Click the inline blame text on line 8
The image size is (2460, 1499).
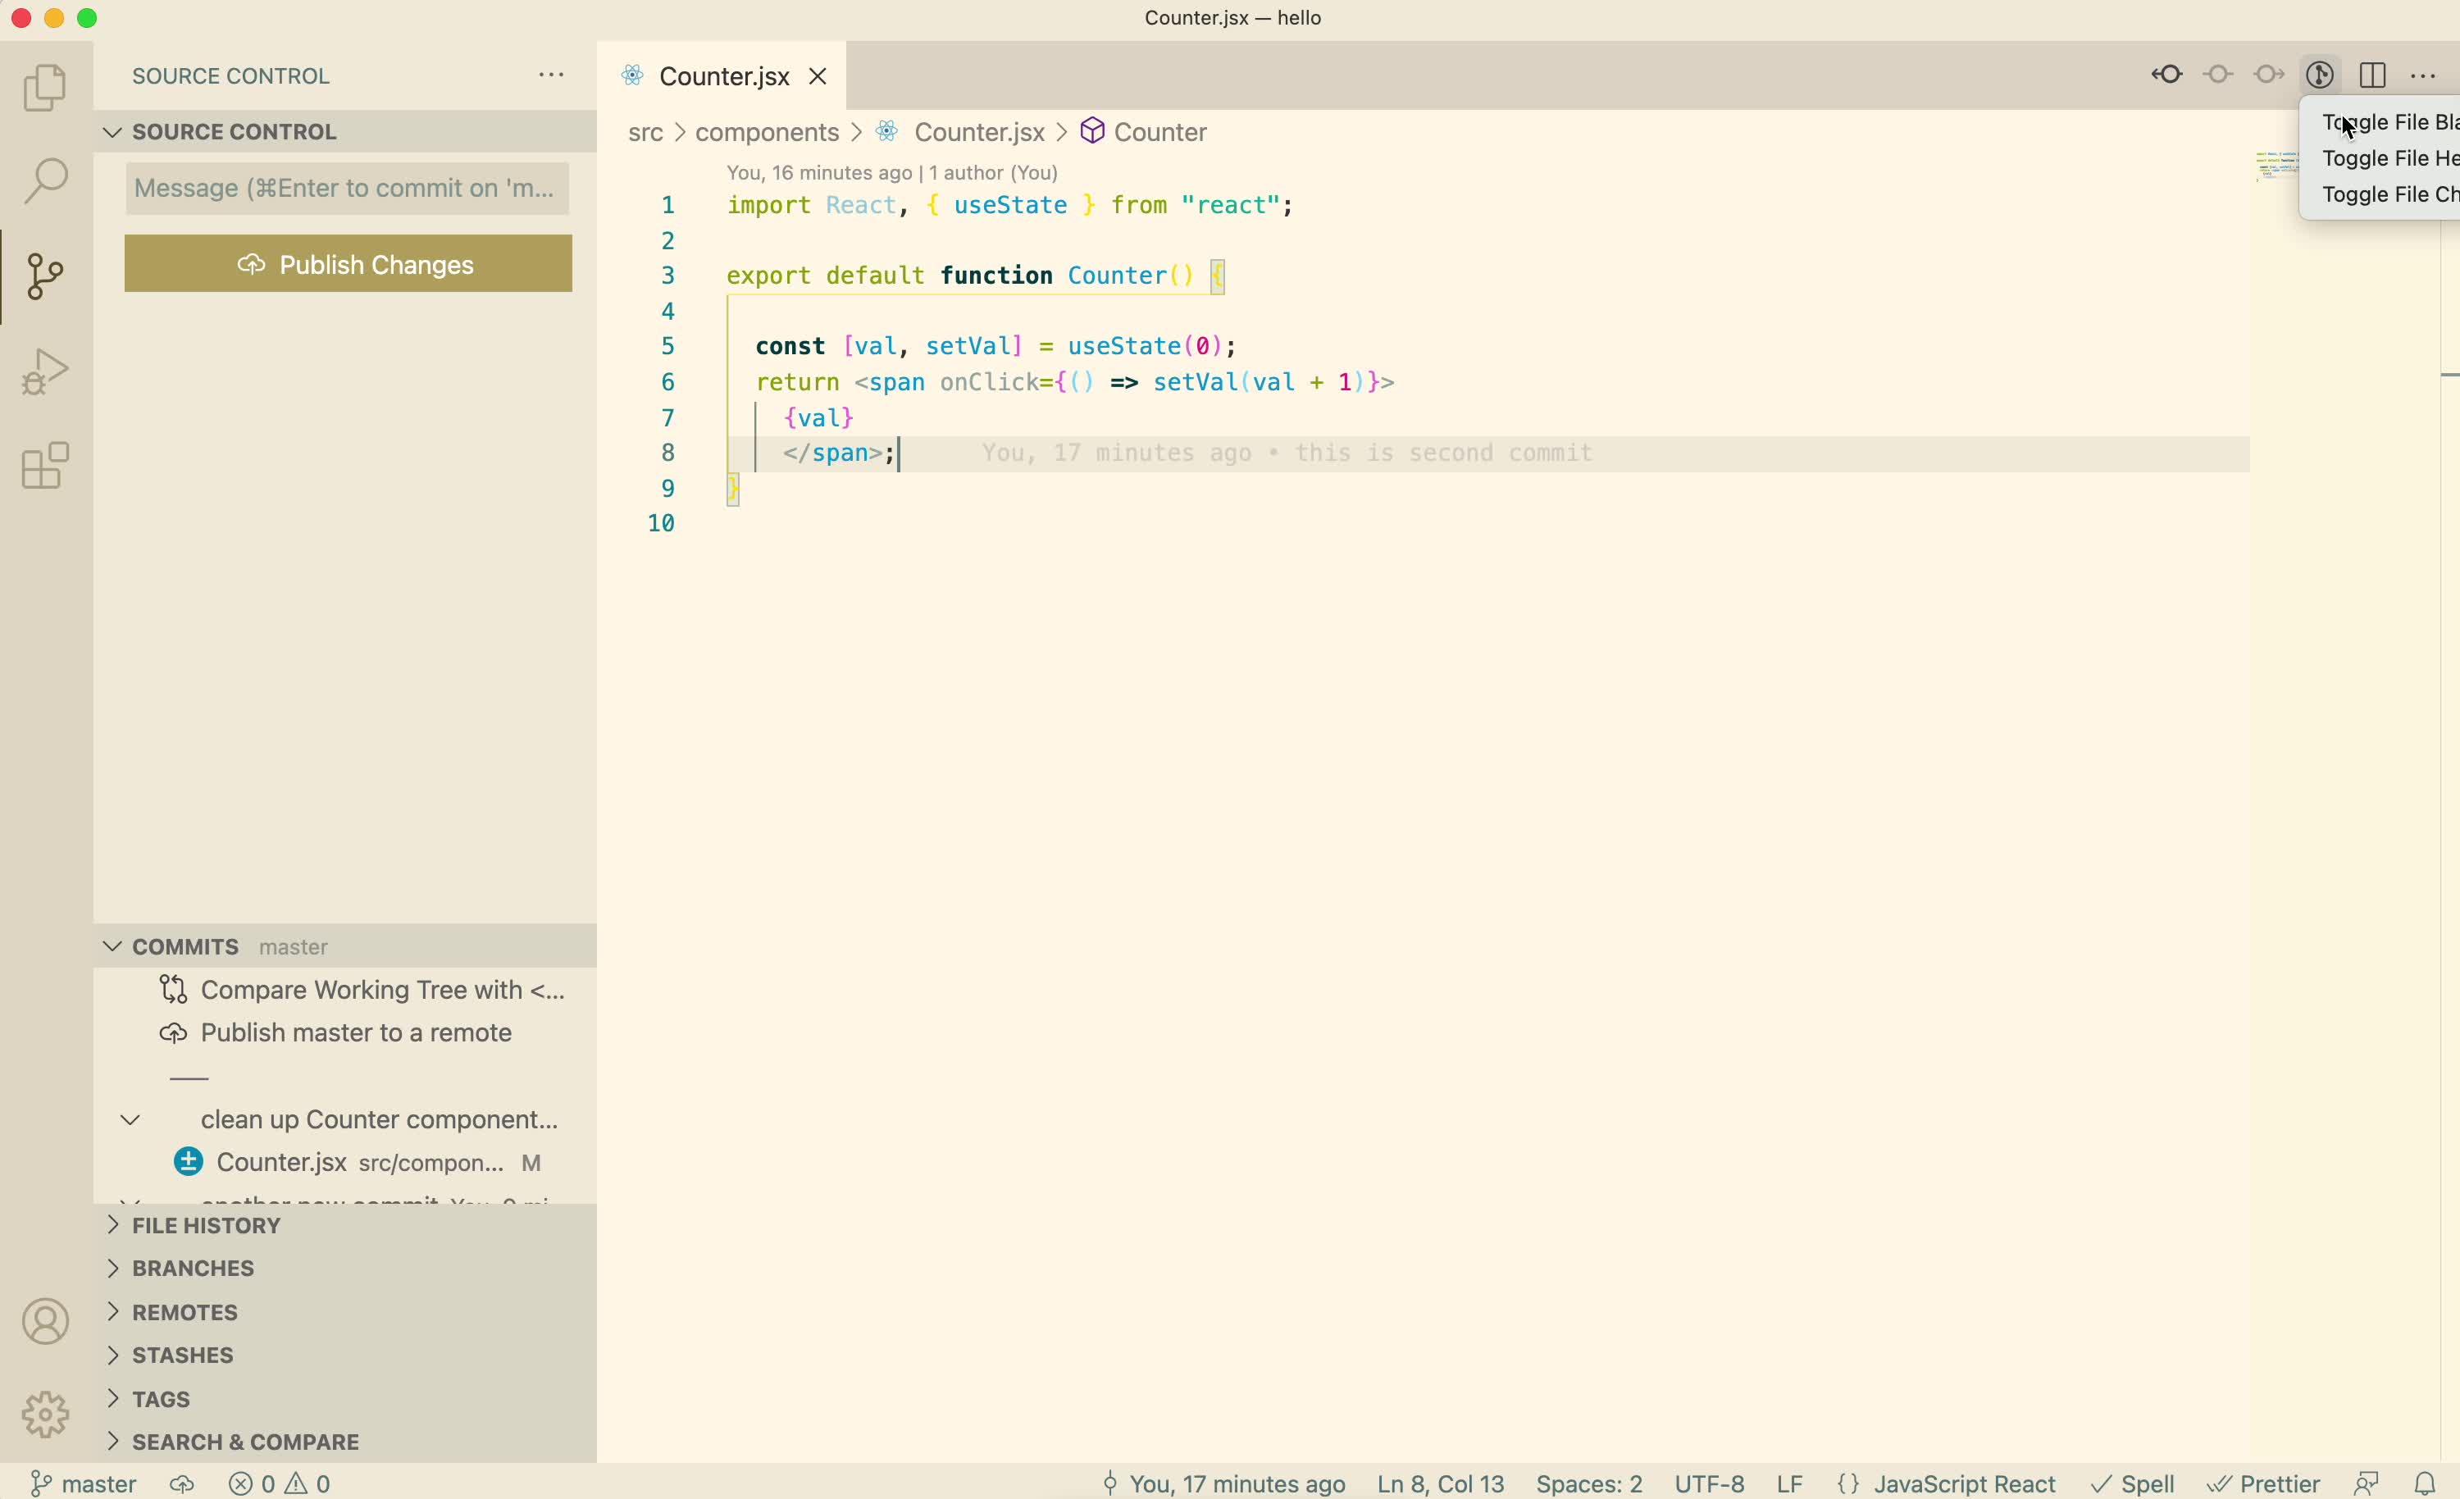click(x=1286, y=453)
